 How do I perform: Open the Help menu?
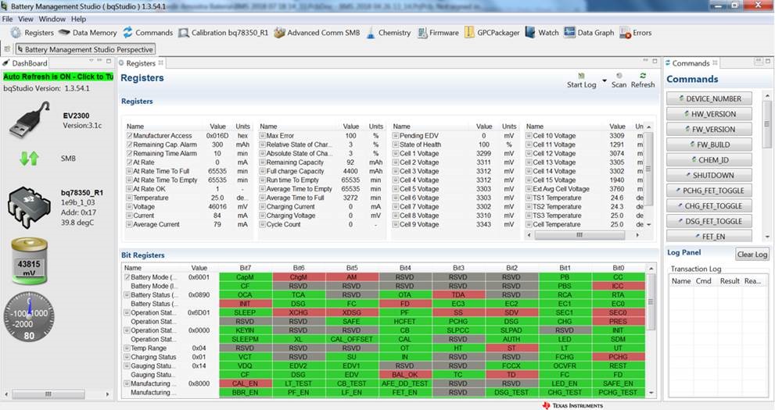pos(78,19)
